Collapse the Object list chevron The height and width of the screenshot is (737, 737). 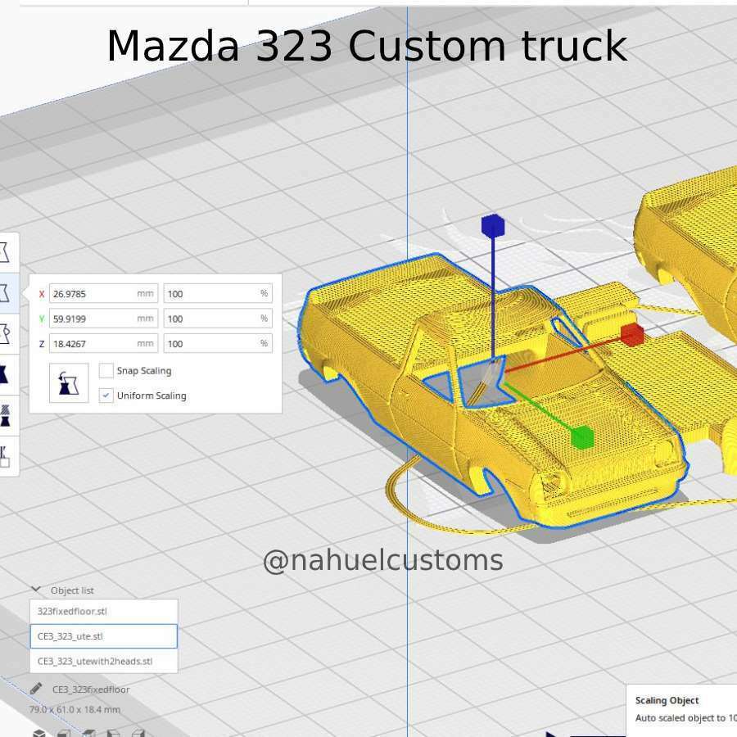(36, 590)
